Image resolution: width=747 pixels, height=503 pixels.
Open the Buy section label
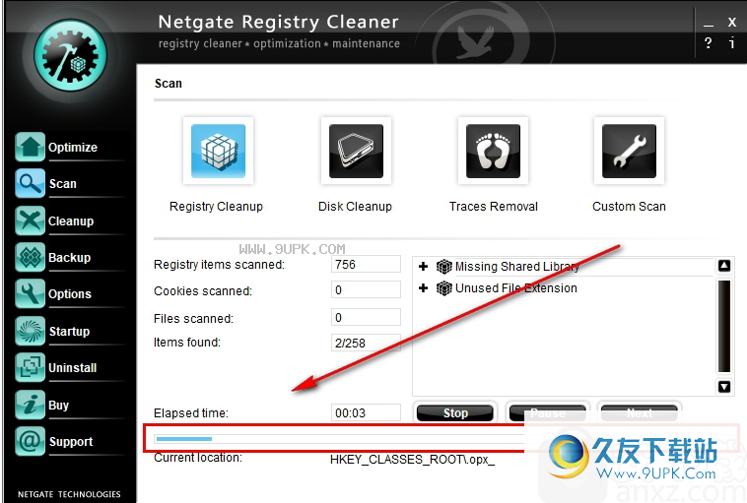[x=58, y=405]
